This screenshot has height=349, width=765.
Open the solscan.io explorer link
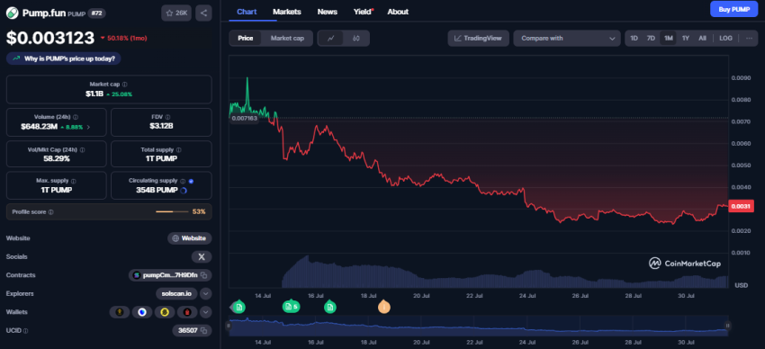point(177,293)
